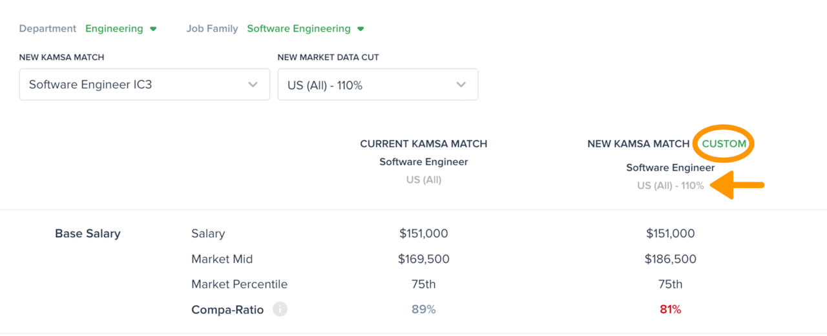Click the 89% current compa-ratio value

(x=424, y=310)
